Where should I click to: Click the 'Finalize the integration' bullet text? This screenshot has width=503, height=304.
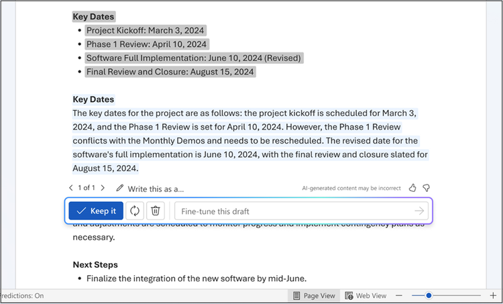(197, 278)
